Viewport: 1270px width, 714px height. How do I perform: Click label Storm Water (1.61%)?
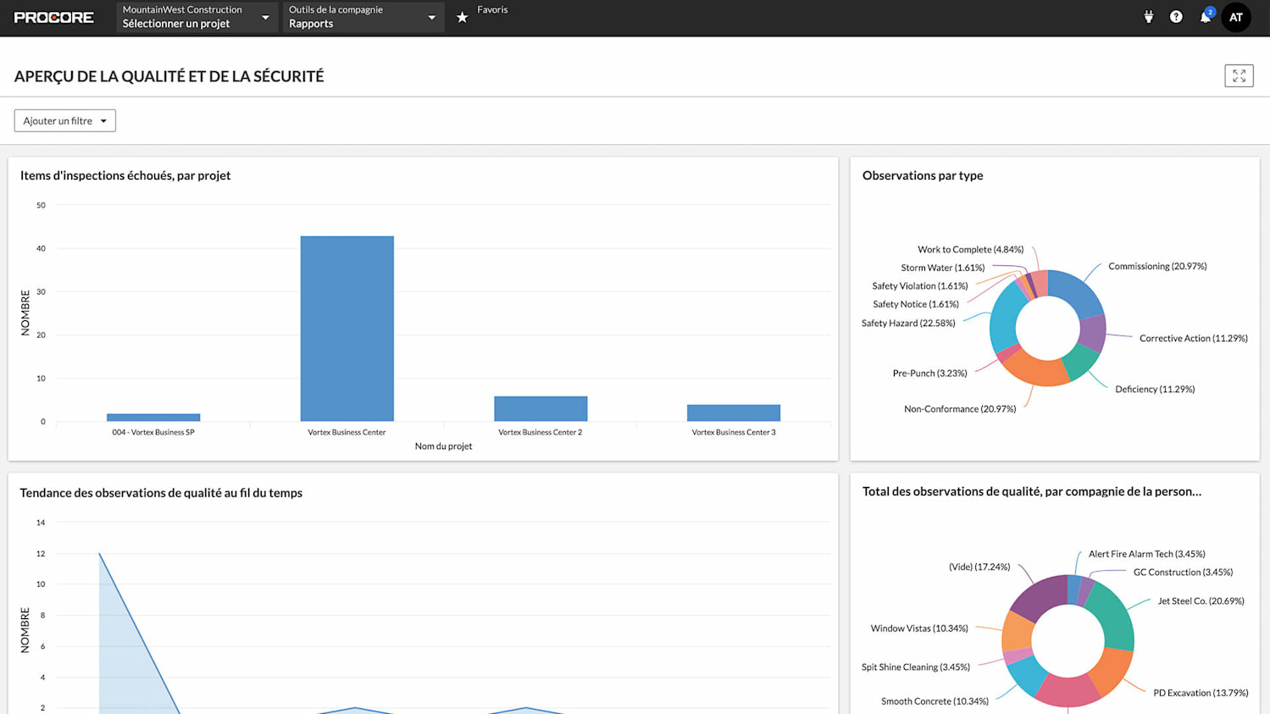(943, 268)
